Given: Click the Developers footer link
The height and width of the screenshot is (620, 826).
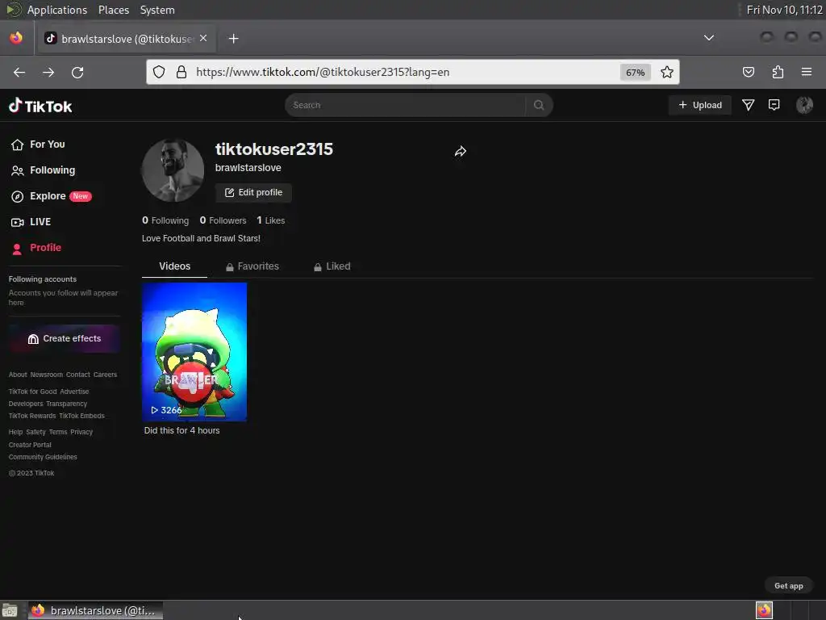Looking at the screenshot, I should [x=26, y=404].
